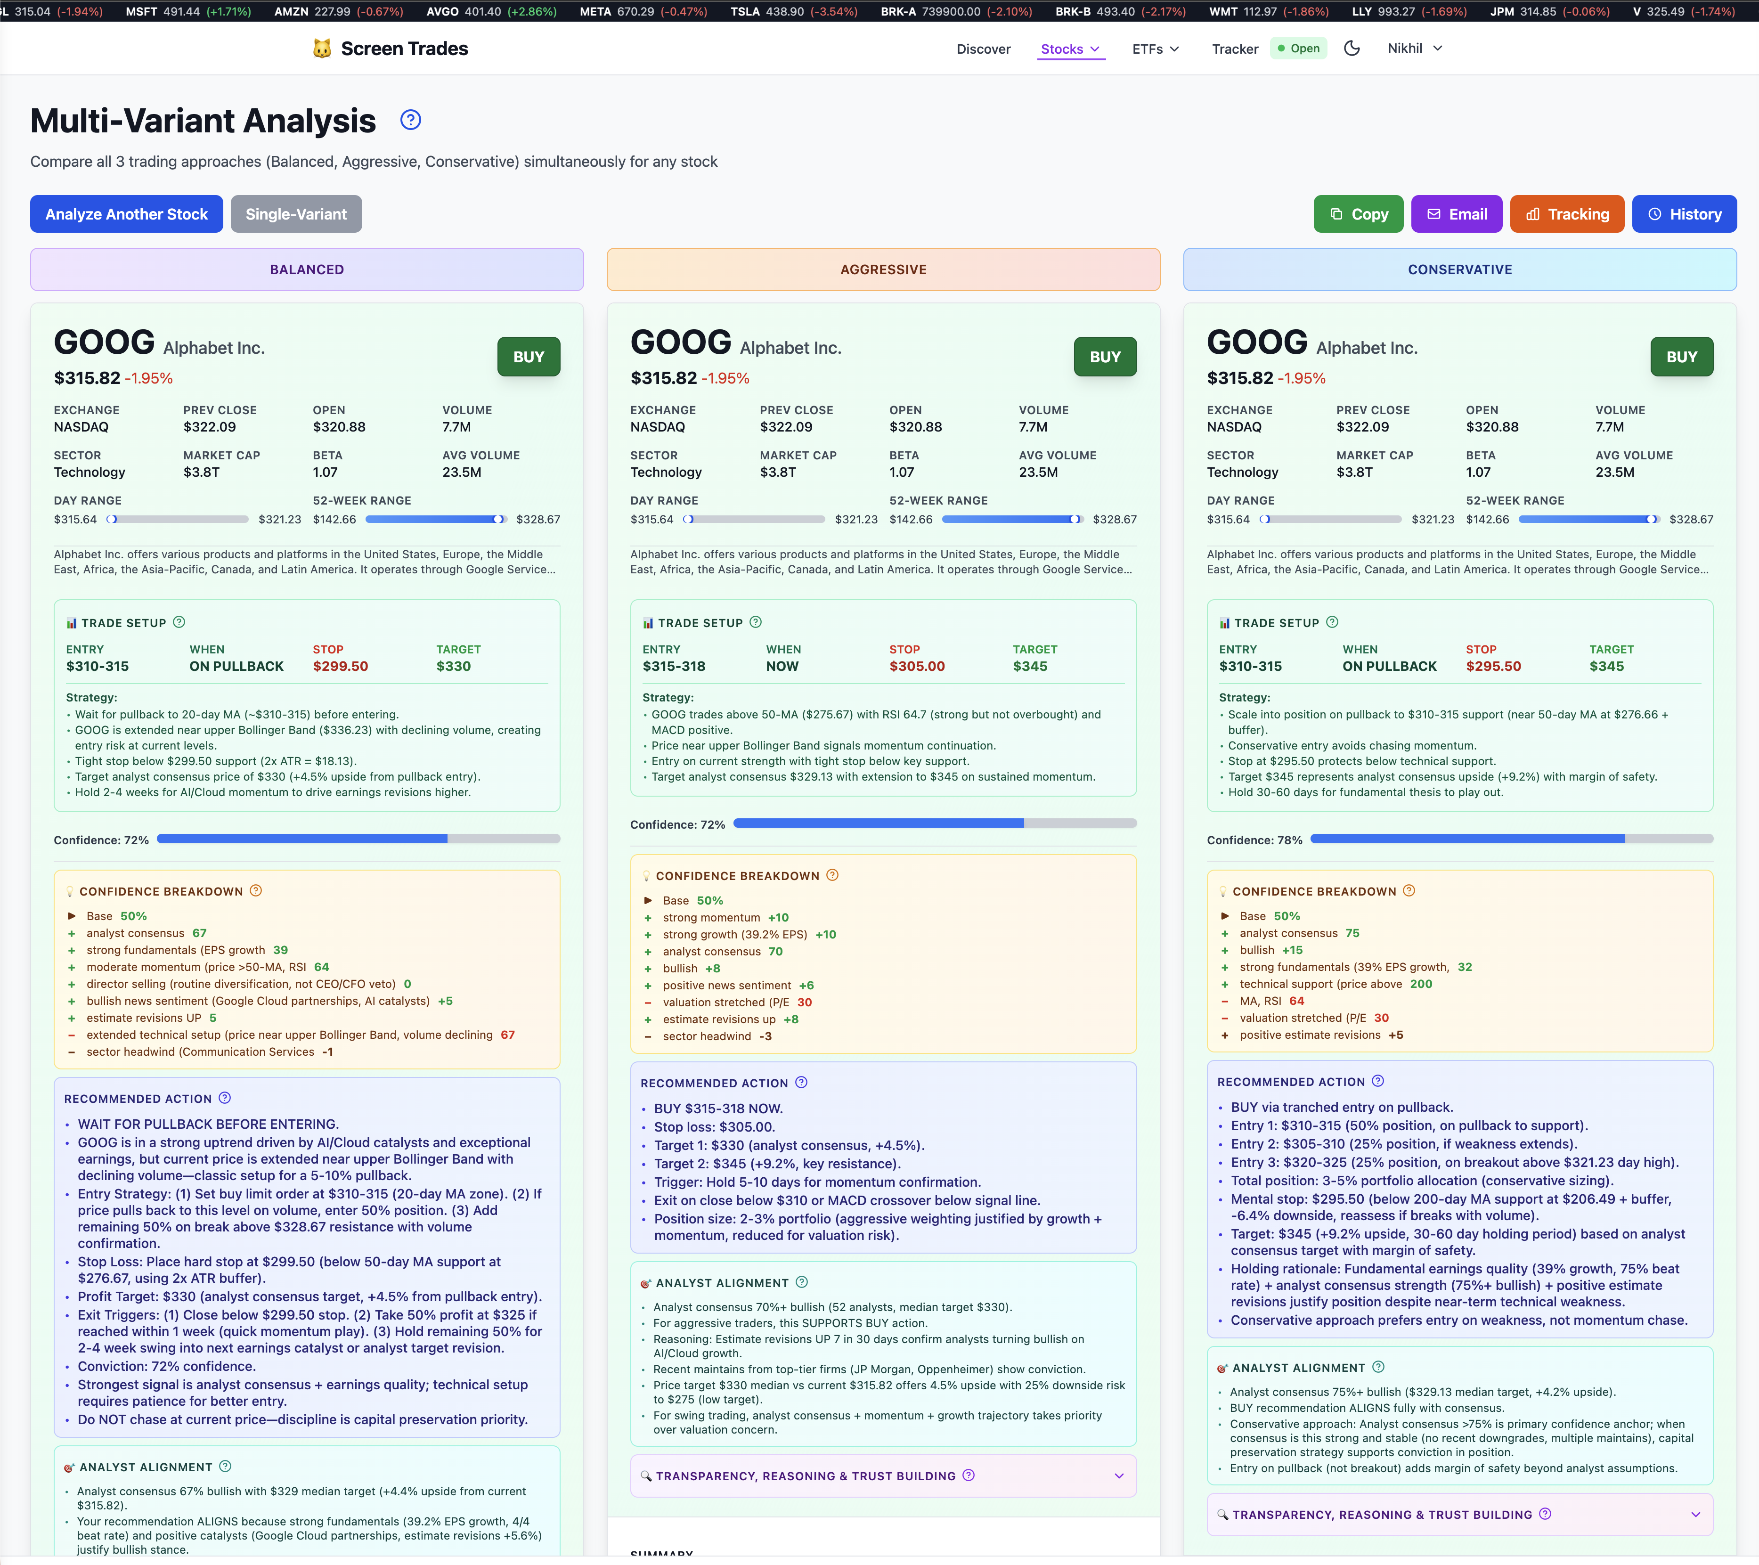This screenshot has height=1565, width=1759.
Task: Select the AGGRESSIVE column header
Action: 883,269
